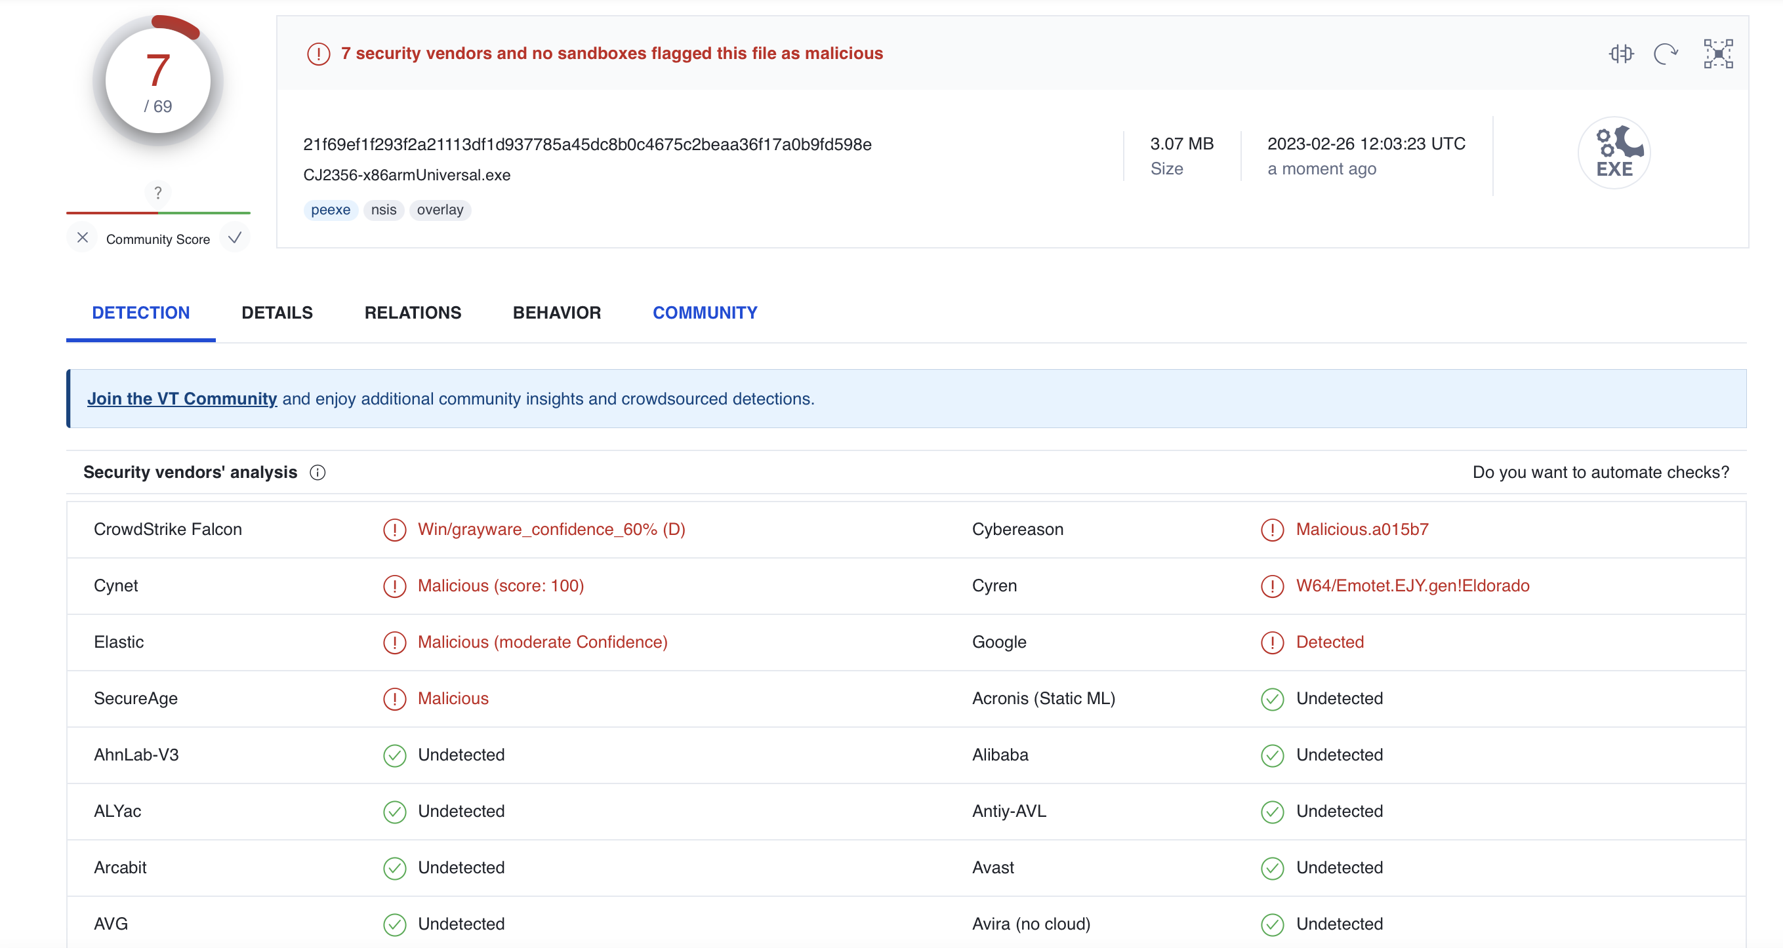Click AVG's green check icon
Screen dimensions: 1783x948
[x=394, y=924]
